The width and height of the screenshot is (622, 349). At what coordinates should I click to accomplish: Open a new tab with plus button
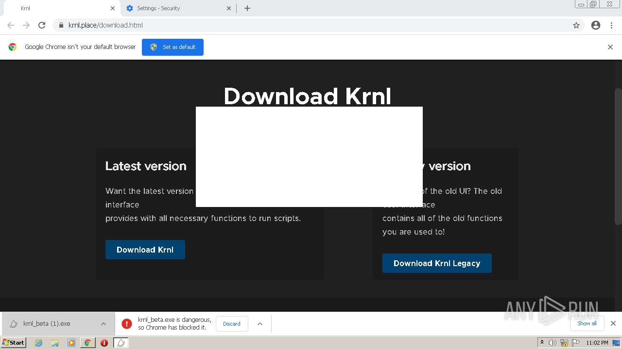tap(247, 8)
